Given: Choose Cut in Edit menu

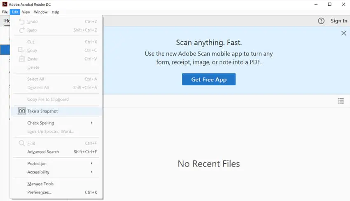Looking at the screenshot, I should [x=56, y=42].
